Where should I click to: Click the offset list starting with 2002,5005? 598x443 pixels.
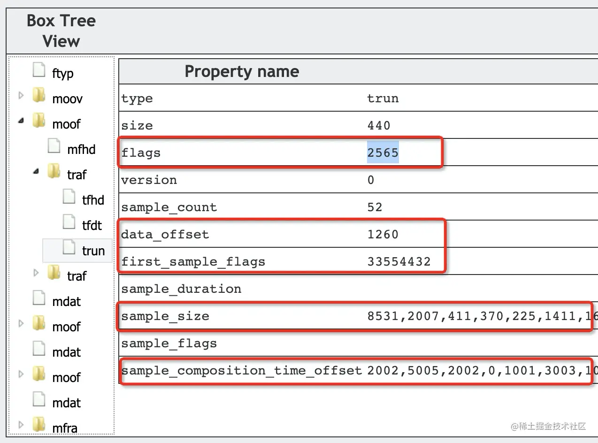click(482, 371)
